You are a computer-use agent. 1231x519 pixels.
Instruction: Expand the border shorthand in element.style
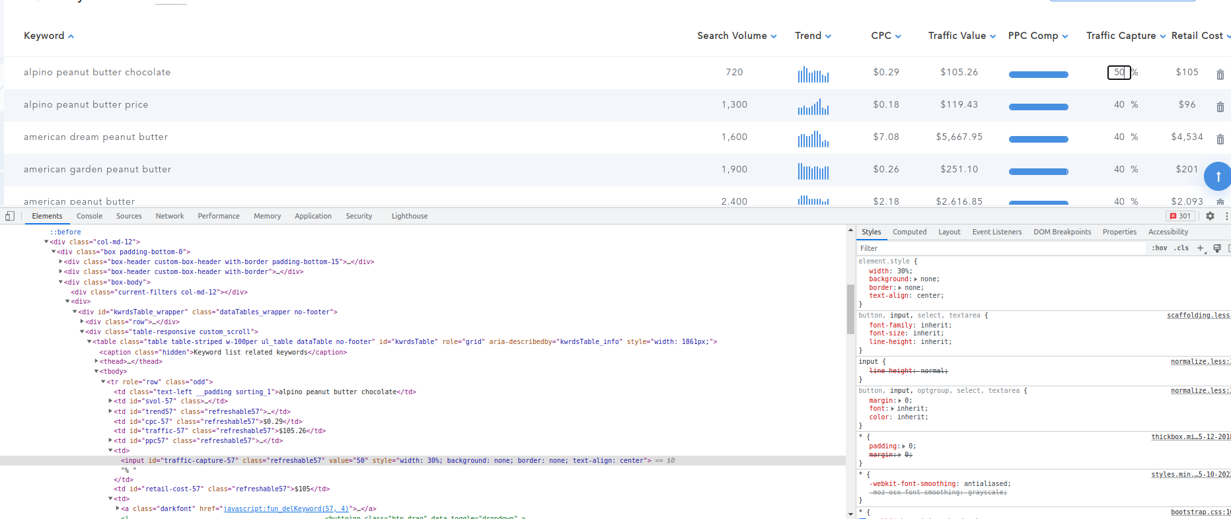tap(899, 288)
